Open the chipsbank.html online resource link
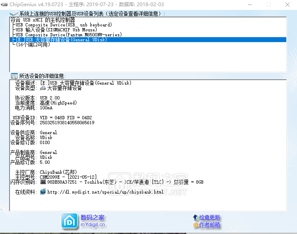Screen dimensions: 297x234 click(105, 192)
